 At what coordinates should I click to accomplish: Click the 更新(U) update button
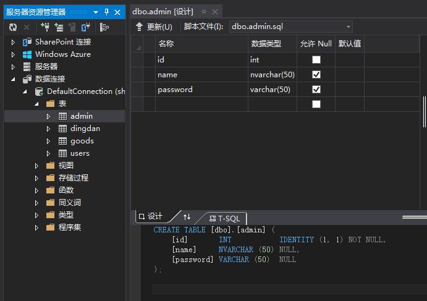tap(154, 27)
